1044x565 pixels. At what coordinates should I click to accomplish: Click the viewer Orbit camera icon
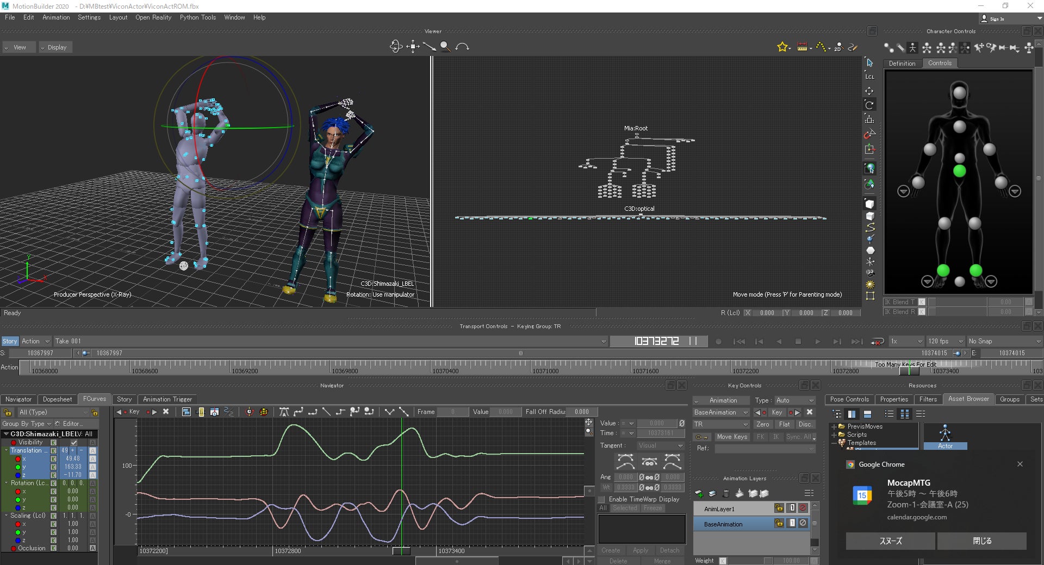pyautogui.click(x=396, y=47)
